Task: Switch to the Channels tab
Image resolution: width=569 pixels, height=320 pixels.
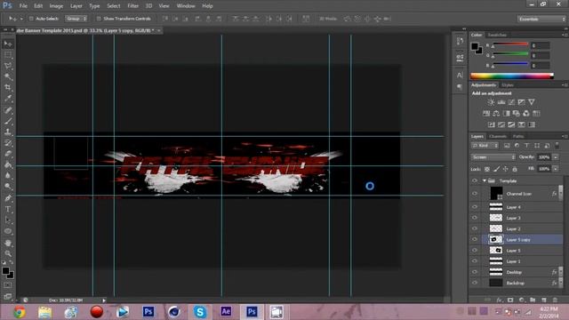Action: (x=498, y=136)
